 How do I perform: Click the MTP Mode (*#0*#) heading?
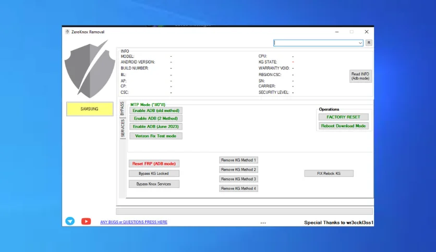click(x=148, y=105)
